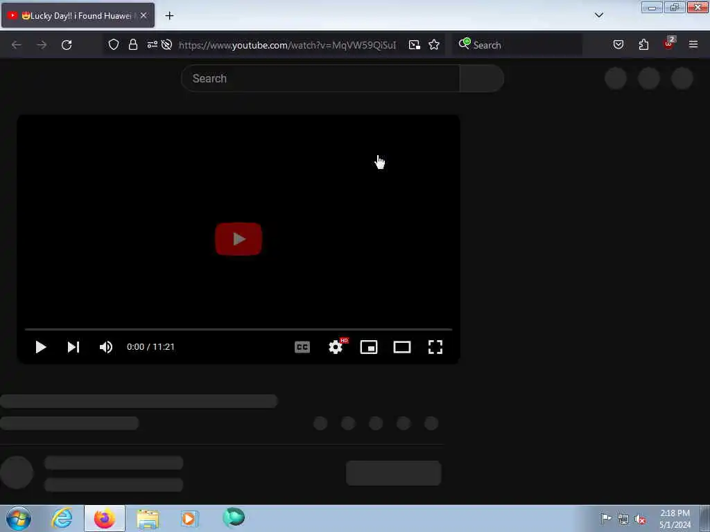Restore down the Firefox window
710x532 pixels.
[675, 7]
